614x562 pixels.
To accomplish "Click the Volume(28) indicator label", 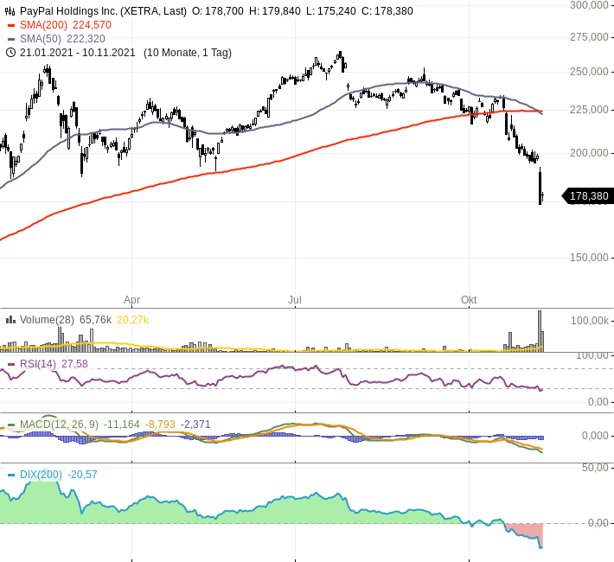I will 47,320.
